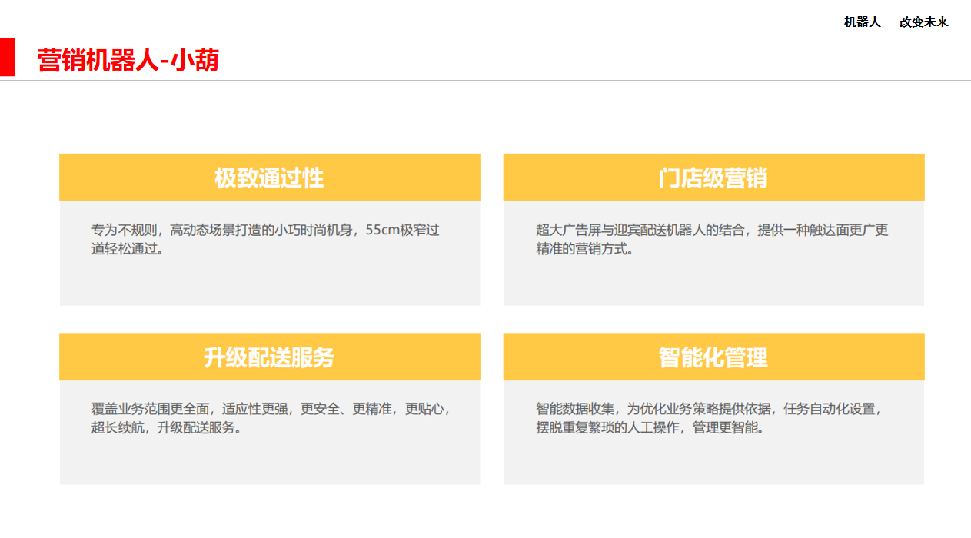Select the line starting with 摆脱重复繁琐
971x538 pixels.
[x=650, y=428]
